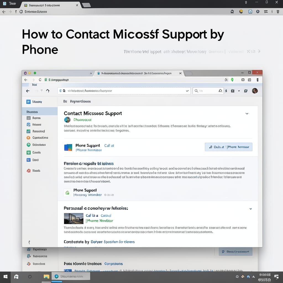Click the blue link after 'Comtenate by'
This screenshot has height=283, width=283.
(x=113, y=242)
